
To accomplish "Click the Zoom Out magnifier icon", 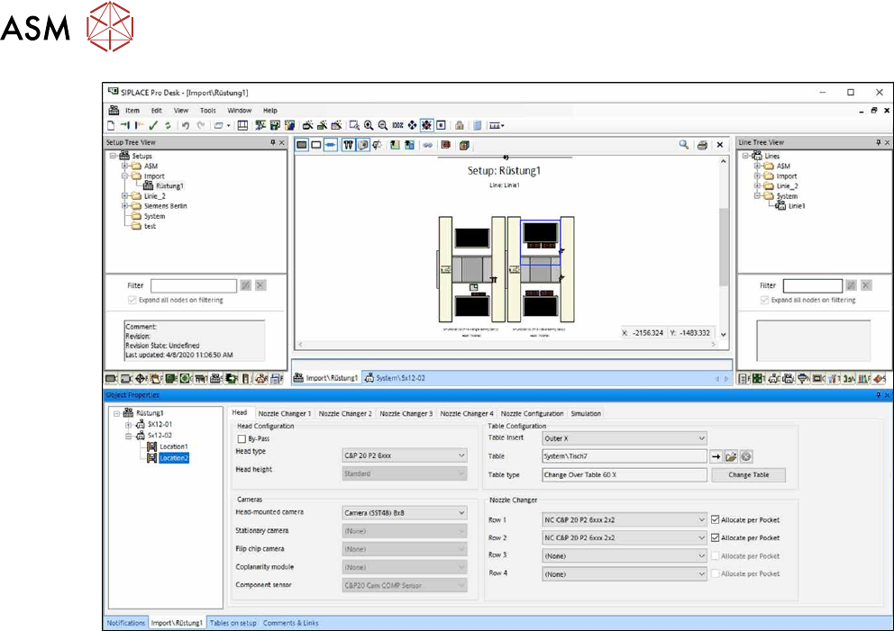I will tap(383, 125).
